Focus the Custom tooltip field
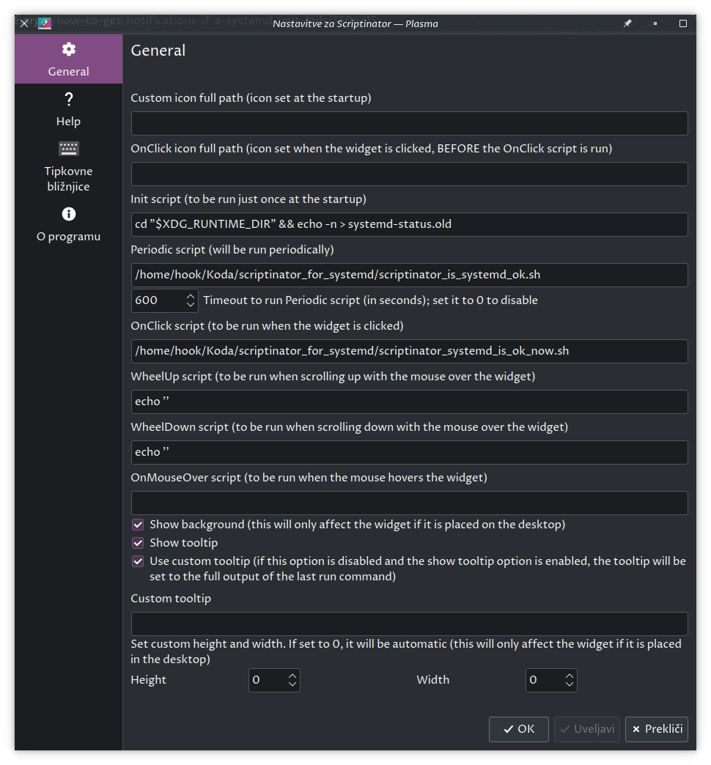 pyautogui.click(x=409, y=624)
